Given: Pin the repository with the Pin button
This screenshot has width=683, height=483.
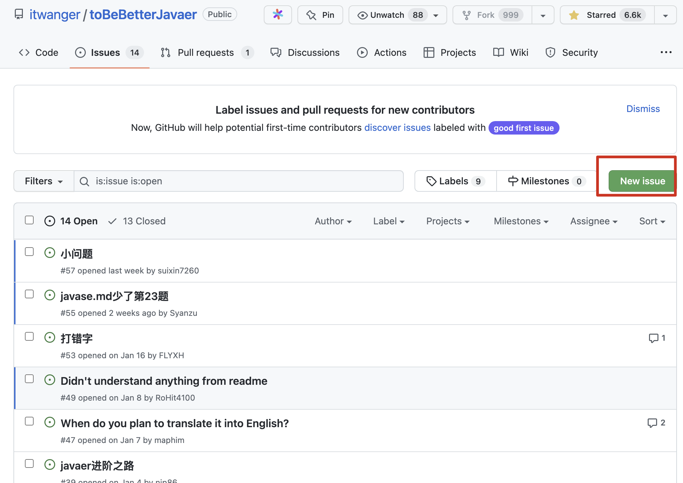Looking at the screenshot, I should pyautogui.click(x=320, y=15).
